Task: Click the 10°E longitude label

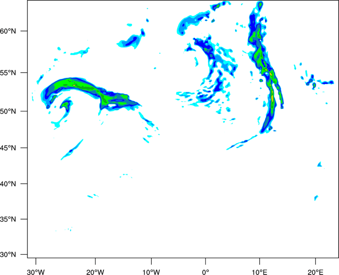Action: pos(259,272)
